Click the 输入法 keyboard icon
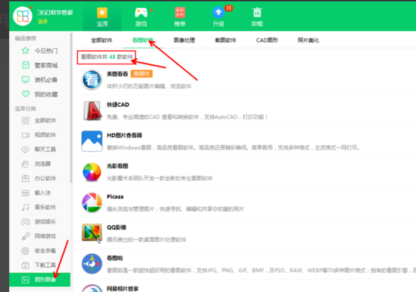The height and width of the screenshot is (292, 416). point(25,193)
